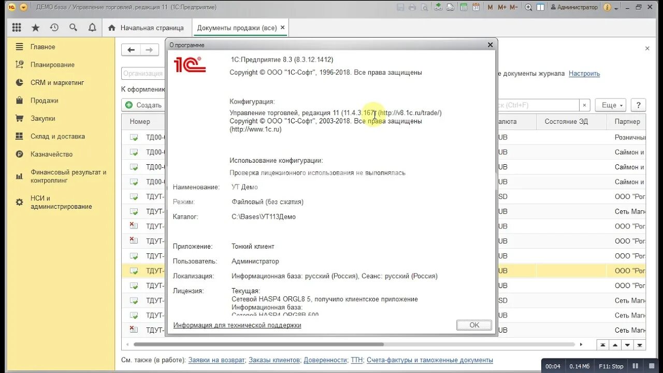Click the 1C application menu dropdown arrow
Image resolution: width=663 pixels, height=373 pixels.
(x=23, y=7)
